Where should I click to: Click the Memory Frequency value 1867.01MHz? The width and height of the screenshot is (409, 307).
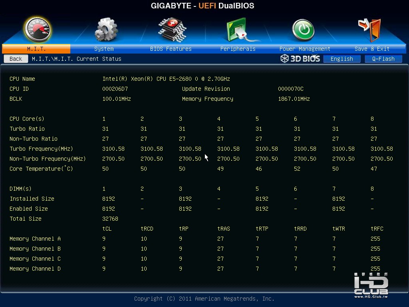pyautogui.click(x=294, y=99)
